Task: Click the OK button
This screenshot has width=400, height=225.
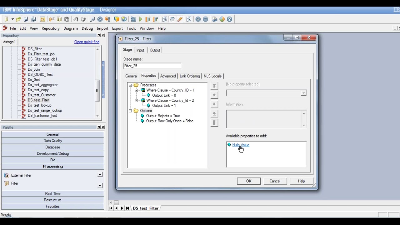Action: [x=249, y=181]
